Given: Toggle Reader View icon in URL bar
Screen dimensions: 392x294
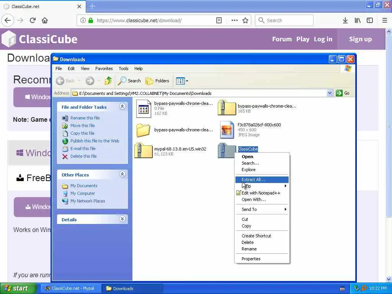Looking at the screenshot, I should pos(219,20).
